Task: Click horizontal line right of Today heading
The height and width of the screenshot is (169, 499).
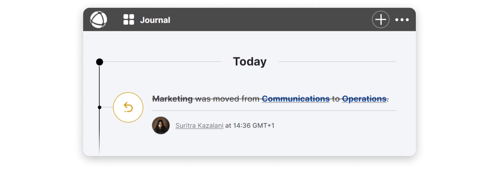Action: coord(337,62)
